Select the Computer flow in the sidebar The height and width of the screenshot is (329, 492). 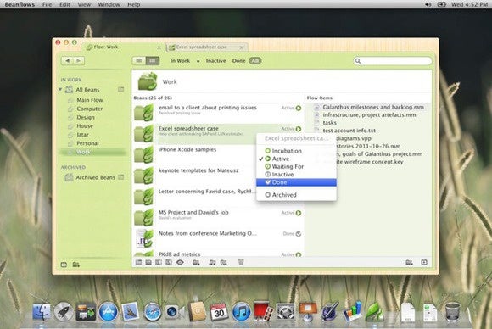point(89,109)
